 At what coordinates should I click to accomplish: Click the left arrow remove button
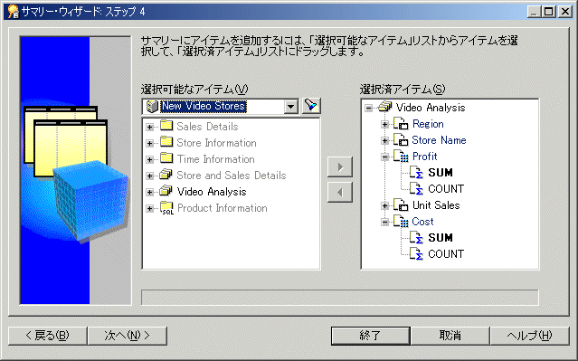340,193
